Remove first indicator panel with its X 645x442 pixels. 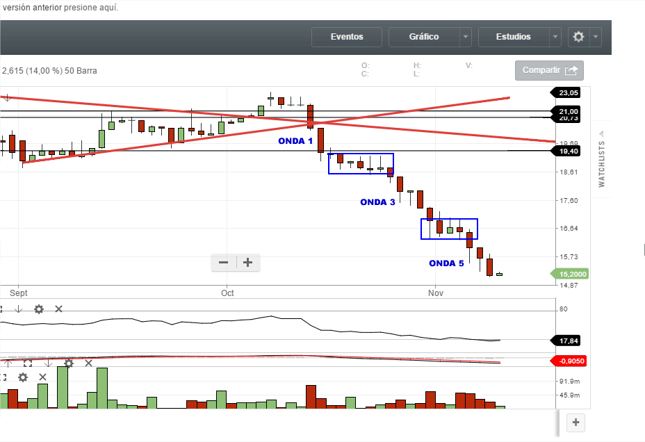[x=58, y=309]
